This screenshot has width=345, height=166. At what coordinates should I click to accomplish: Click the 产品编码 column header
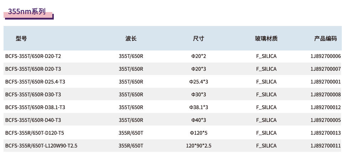pyautogui.click(x=325, y=39)
